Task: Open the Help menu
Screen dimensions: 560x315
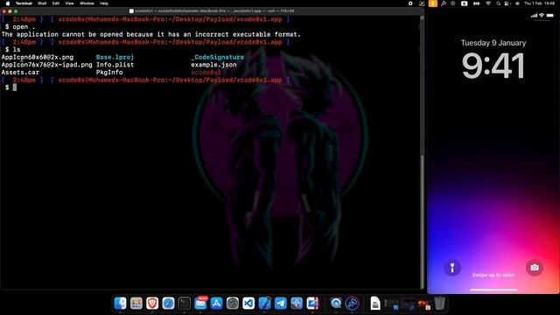Action: (x=104, y=3)
